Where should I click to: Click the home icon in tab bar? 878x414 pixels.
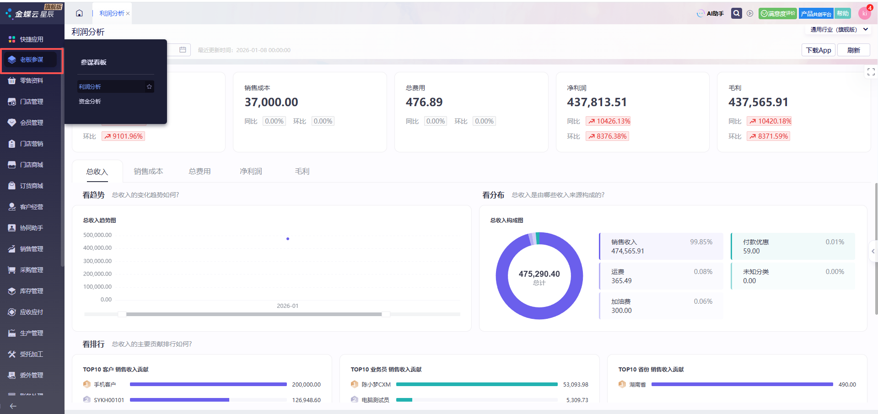coord(79,13)
